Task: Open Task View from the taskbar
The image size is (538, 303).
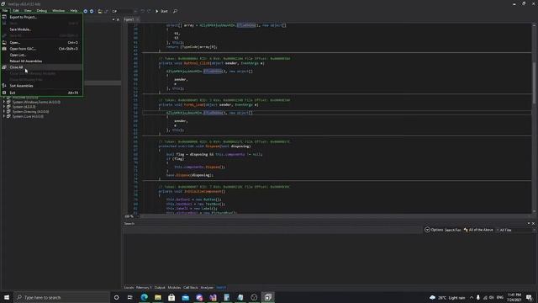Action: point(130,297)
